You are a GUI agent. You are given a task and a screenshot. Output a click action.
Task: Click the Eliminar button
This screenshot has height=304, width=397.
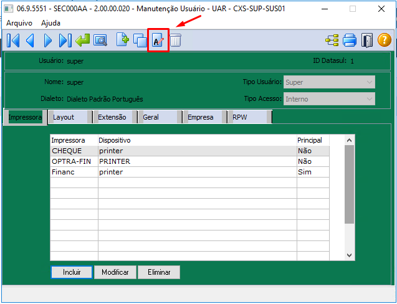point(159,272)
